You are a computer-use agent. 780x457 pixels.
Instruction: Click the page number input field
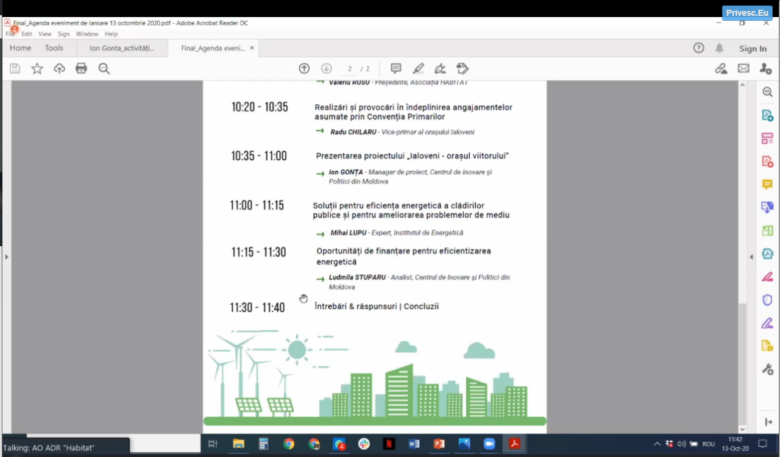[350, 69]
